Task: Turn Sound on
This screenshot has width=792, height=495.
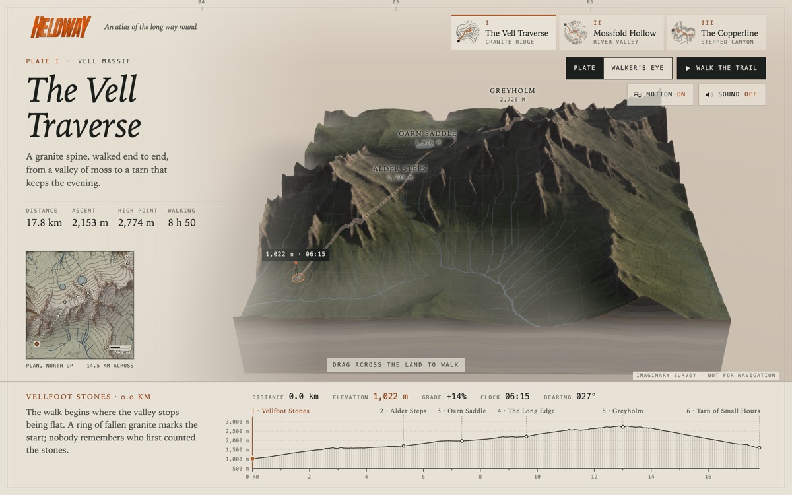Action: (732, 94)
